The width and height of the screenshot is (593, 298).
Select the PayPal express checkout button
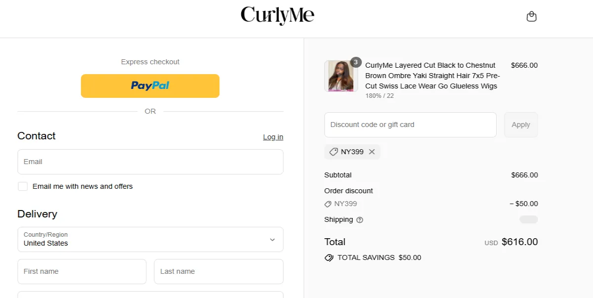point(150,85)
